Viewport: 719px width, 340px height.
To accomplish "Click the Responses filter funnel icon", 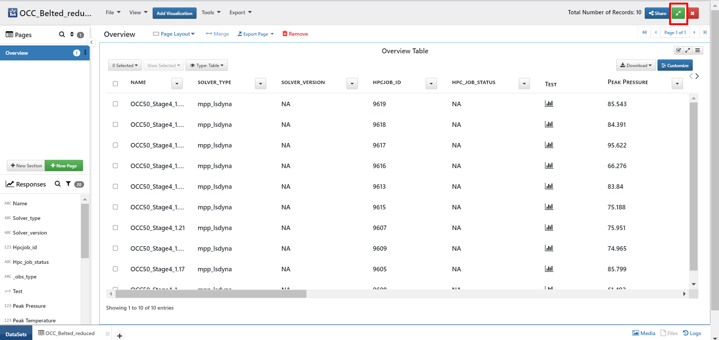I will point(68,184).
